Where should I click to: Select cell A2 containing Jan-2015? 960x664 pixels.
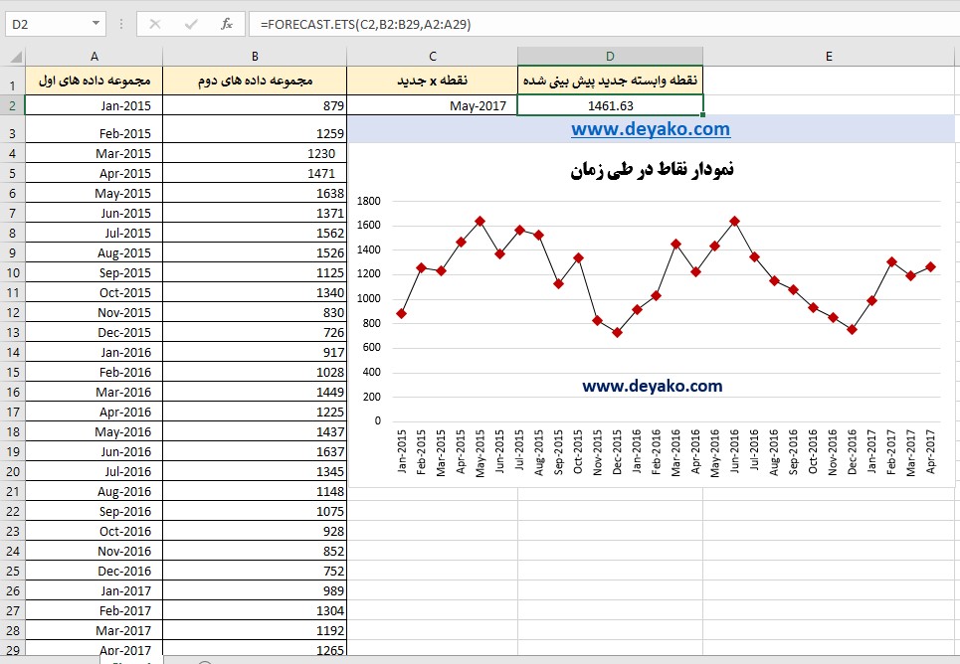95,105
